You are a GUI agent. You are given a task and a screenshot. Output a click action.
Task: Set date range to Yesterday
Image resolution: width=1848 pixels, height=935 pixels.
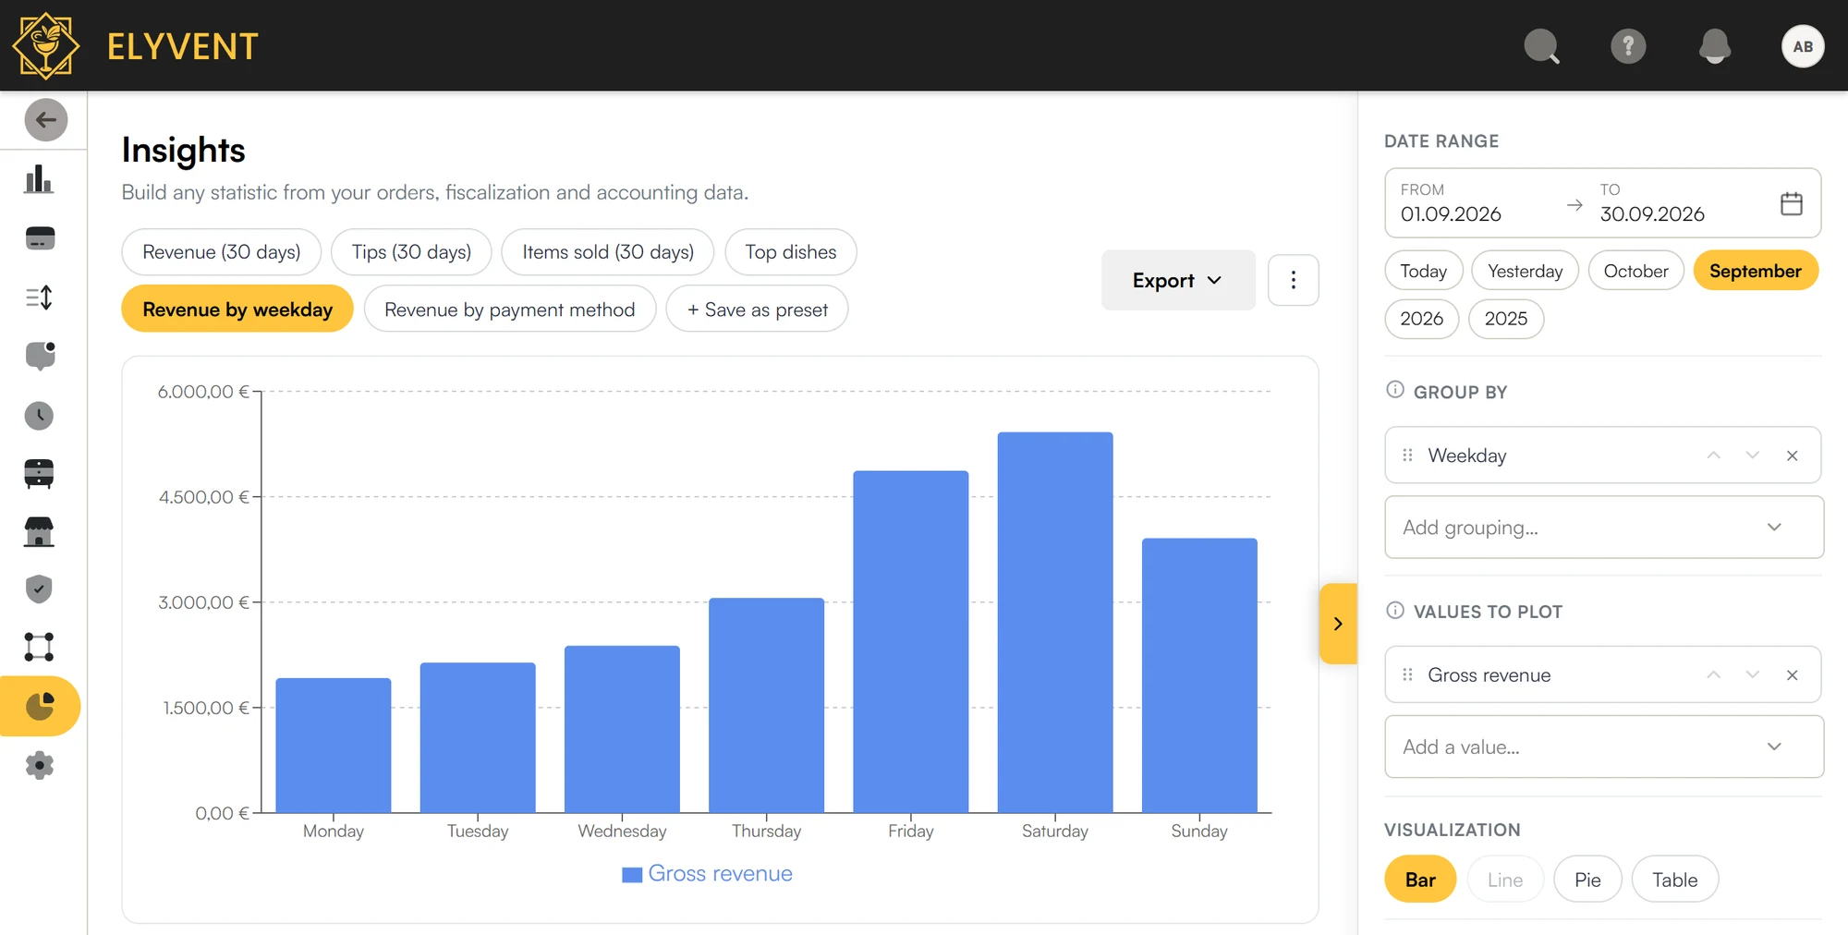[x=1525, y=271]
